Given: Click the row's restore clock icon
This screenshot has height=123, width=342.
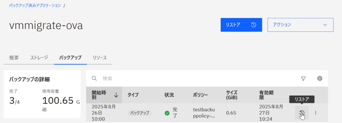Looking at the screenshot, I should [302, 113].
